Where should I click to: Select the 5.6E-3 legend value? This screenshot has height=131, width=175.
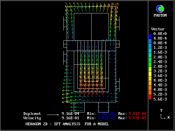tap(160, 99)
